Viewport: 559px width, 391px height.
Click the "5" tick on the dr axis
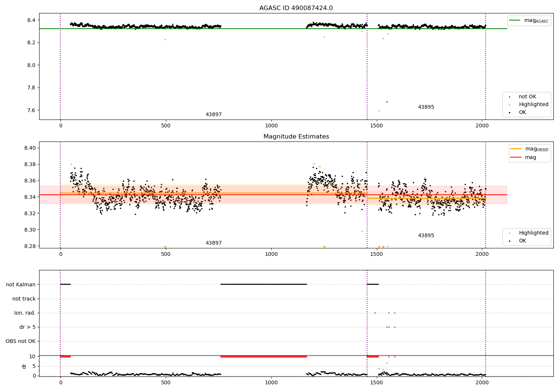click(x=34, y=366)
